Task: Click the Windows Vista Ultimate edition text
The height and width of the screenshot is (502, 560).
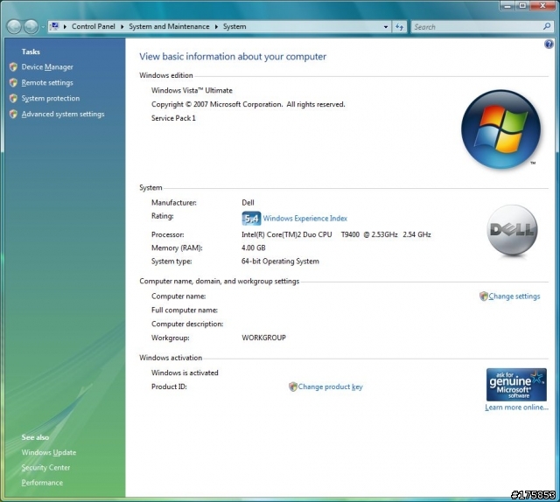Action: click(x=192, y=90)
